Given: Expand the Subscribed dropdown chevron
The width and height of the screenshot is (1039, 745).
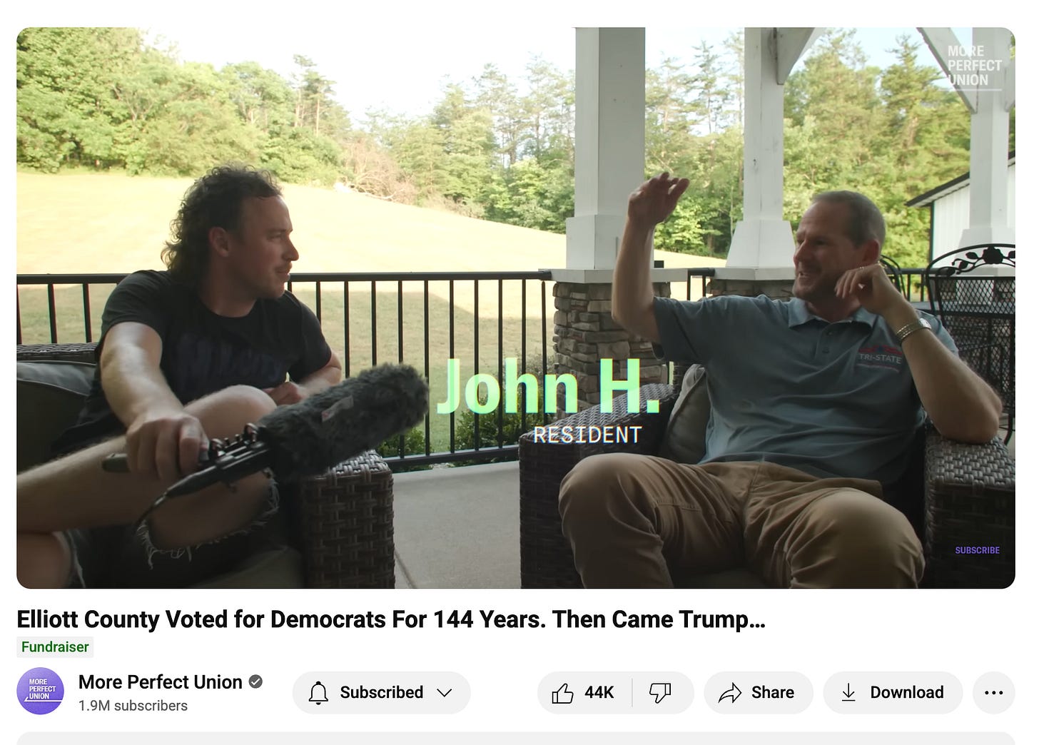Looking at the screenshot, I should 445,693.
